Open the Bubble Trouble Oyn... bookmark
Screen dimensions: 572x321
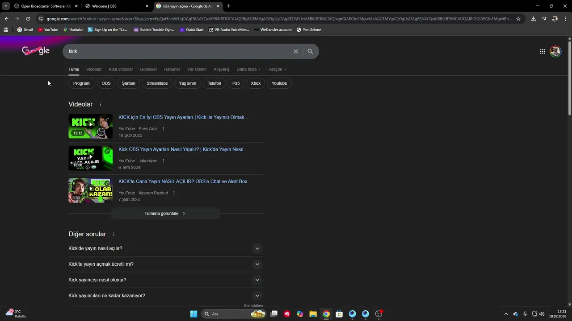coord(154,29)
